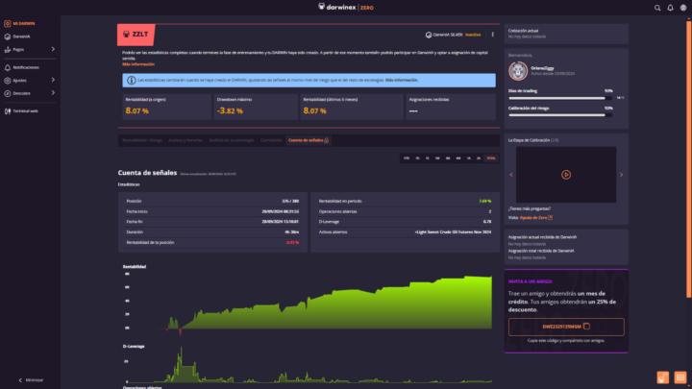The image size is (692, 389).
Task: Open the three-dot options menu
Action: [x=492, y=35]
